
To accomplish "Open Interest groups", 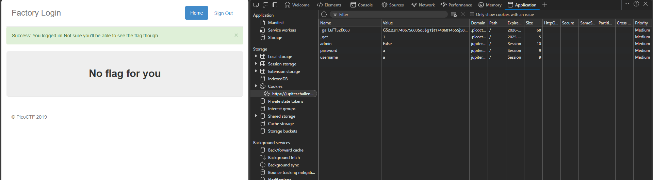I will [281, 109].
